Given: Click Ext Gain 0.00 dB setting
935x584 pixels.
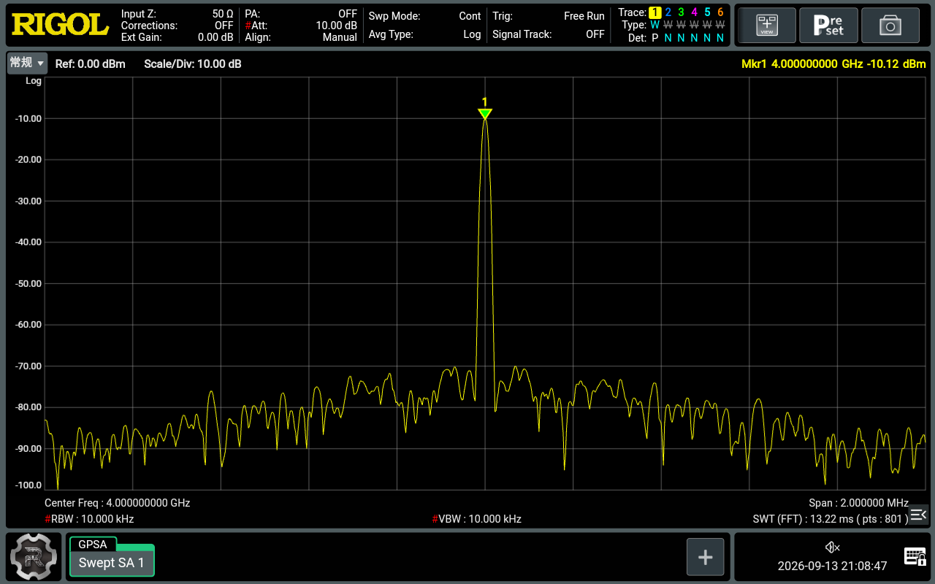Looking at the screenshot, I should pos(177,37).
